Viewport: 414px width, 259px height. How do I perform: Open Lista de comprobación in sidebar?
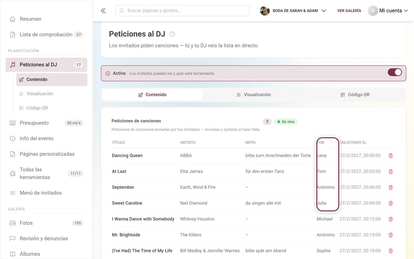pos(46,35)
